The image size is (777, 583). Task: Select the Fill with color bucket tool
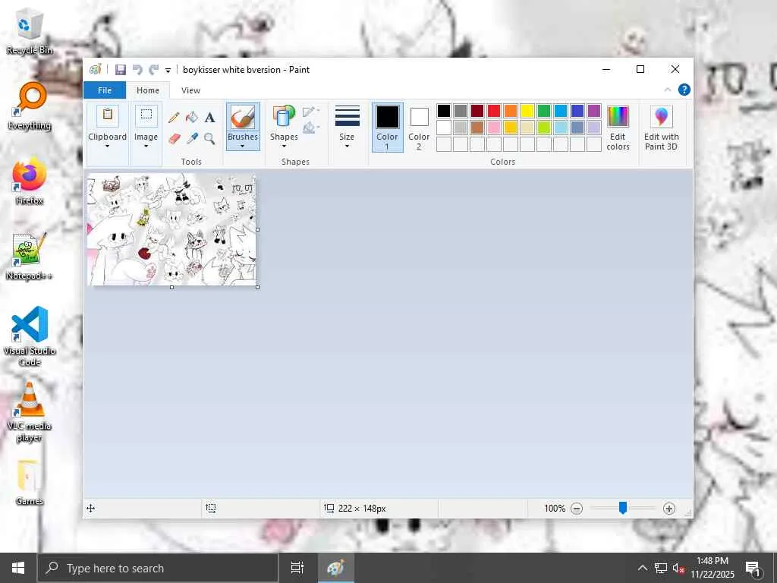(x=192, y=118)
